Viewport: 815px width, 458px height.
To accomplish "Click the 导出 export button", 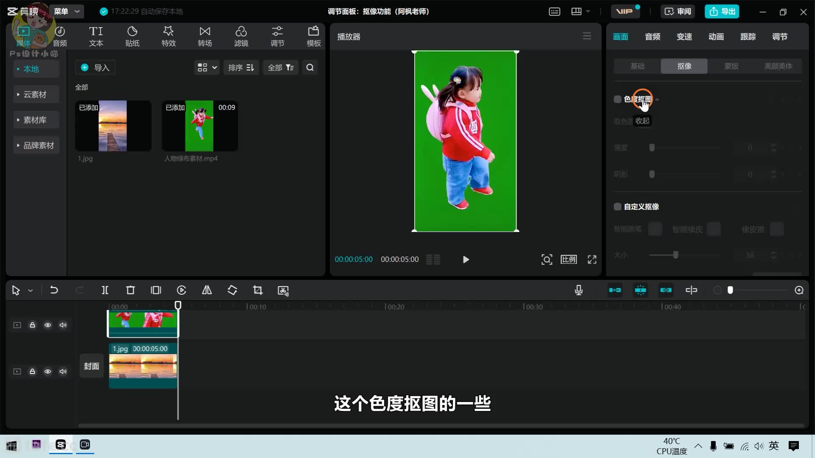I will 722,11.
